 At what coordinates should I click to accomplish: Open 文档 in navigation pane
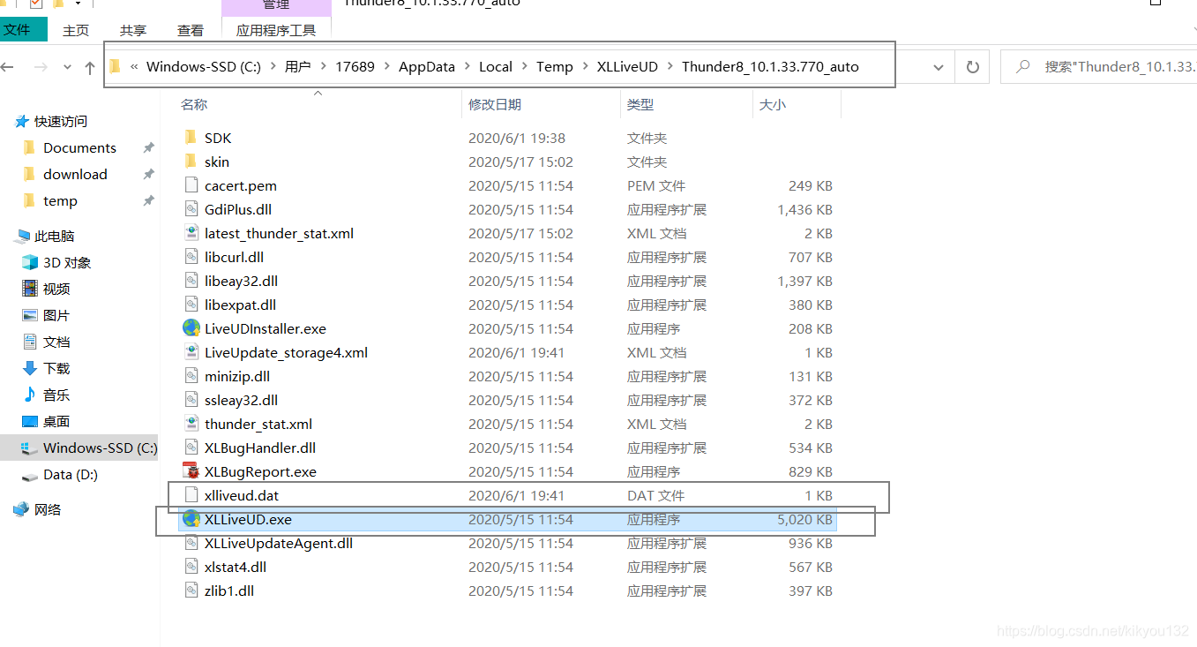pos(56,342)
